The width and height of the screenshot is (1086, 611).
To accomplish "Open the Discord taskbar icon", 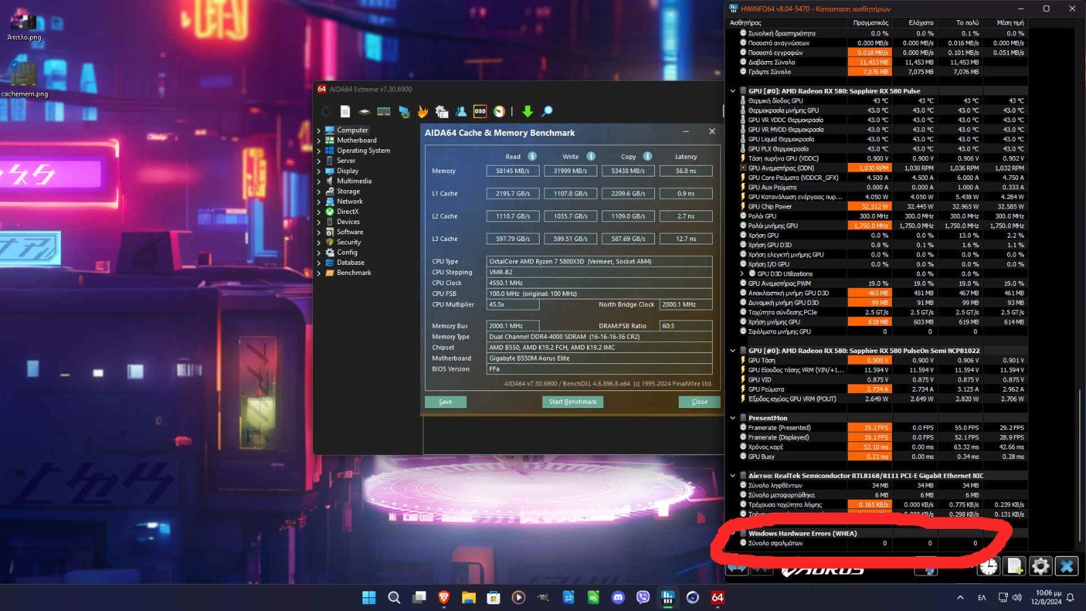I will [618, 597].
